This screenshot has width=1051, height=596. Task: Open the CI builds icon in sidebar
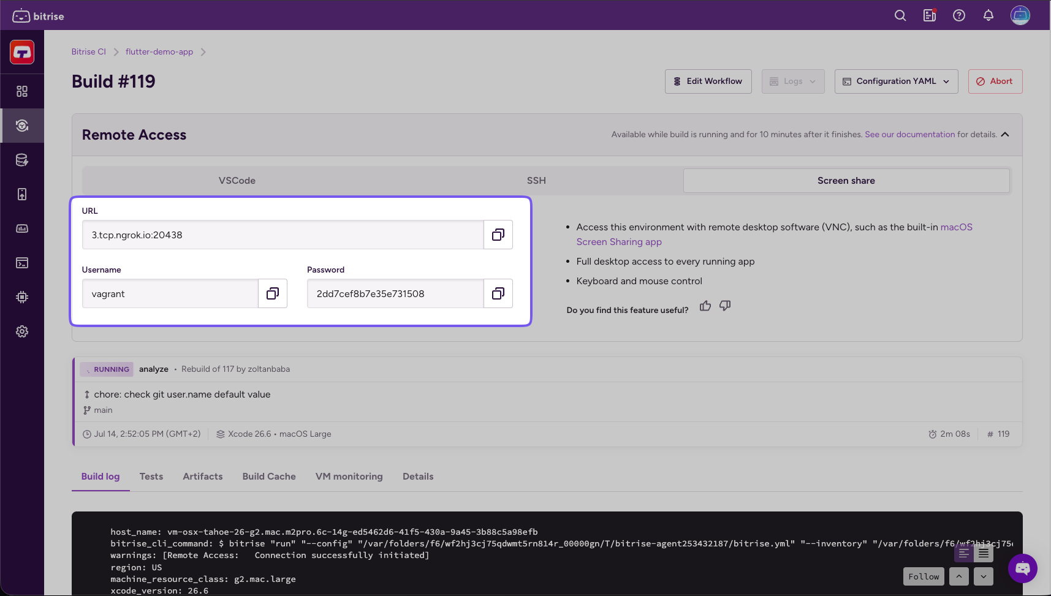pyautogui.click(x=22, y=126)
